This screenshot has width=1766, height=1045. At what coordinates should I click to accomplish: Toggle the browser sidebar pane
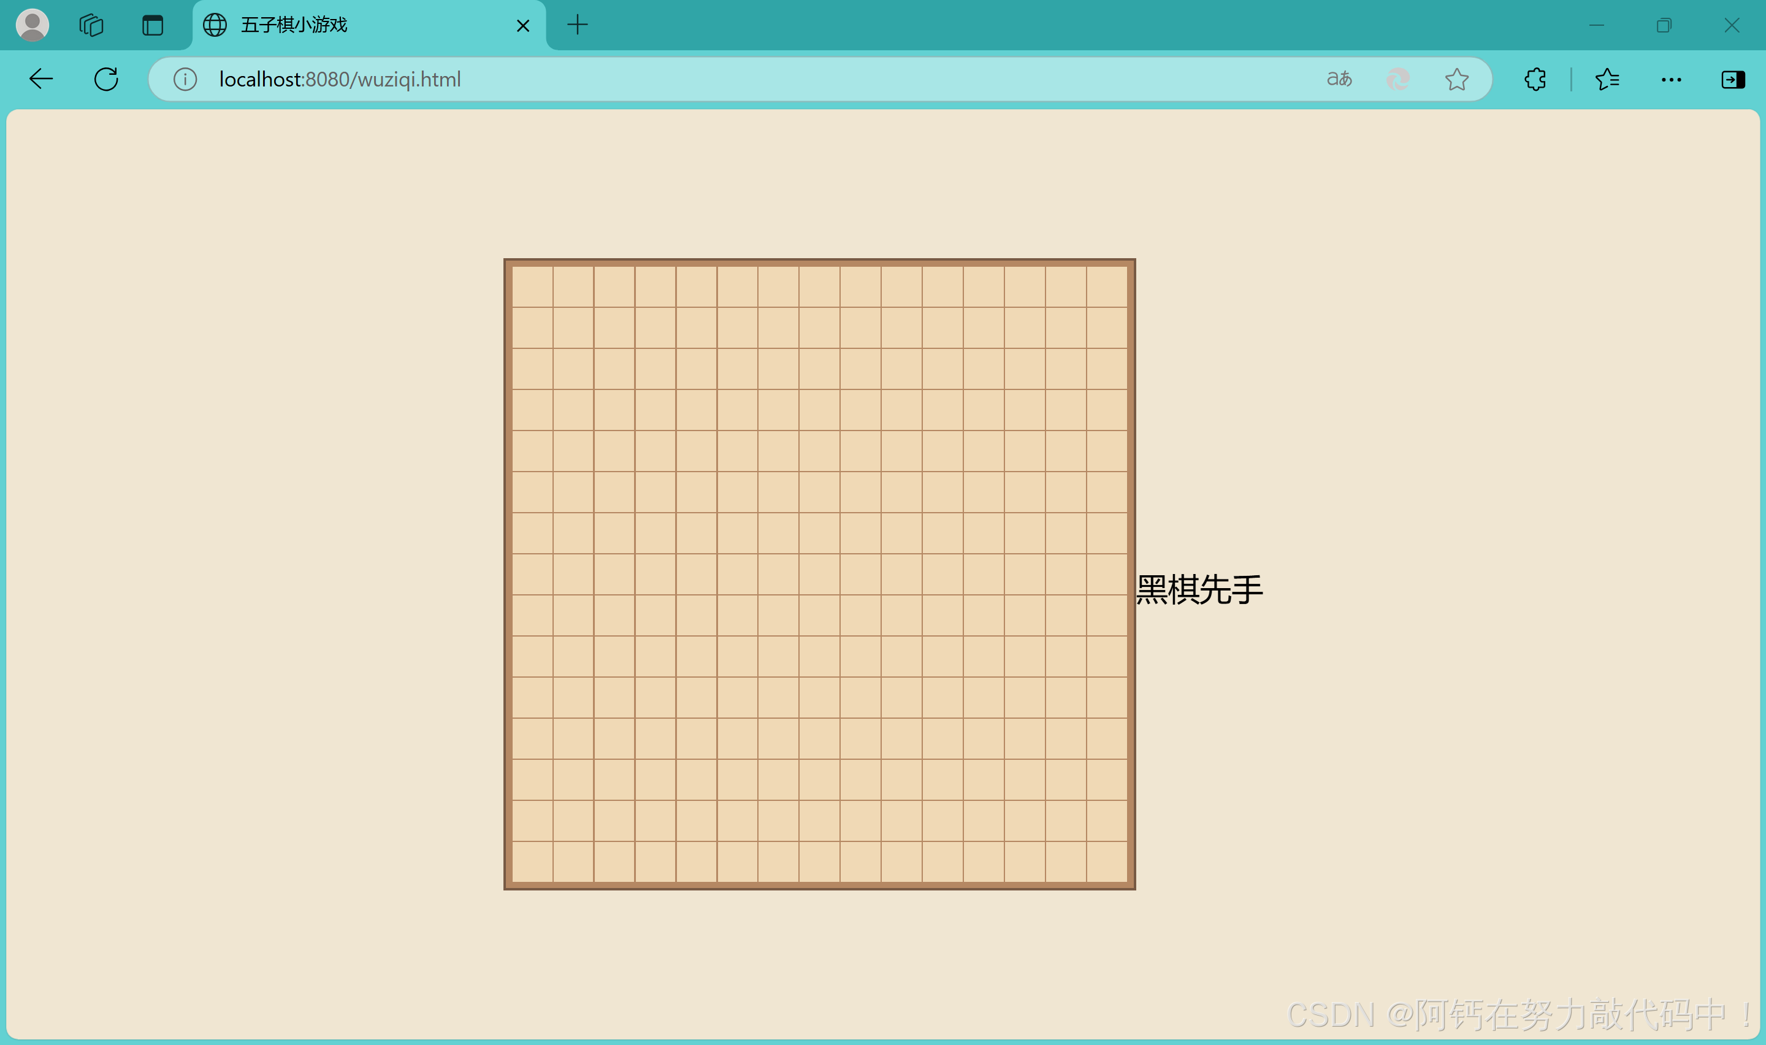tap(1732, 79)
